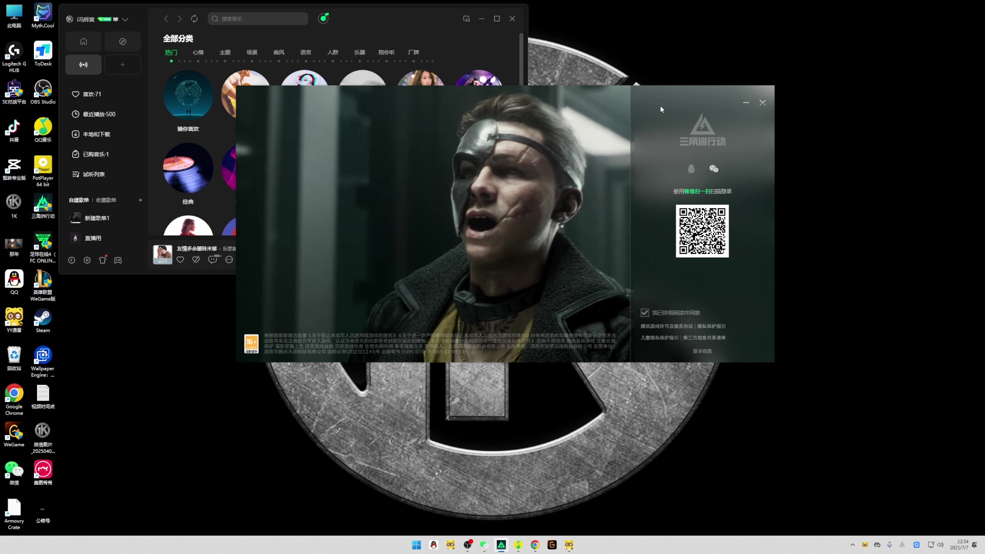Select 人群 category tab
Viewport: 985px width, 554px height.
332,52
